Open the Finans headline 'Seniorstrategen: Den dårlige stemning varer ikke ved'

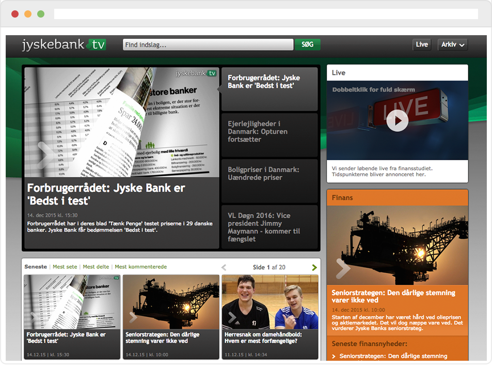[393, 296]
